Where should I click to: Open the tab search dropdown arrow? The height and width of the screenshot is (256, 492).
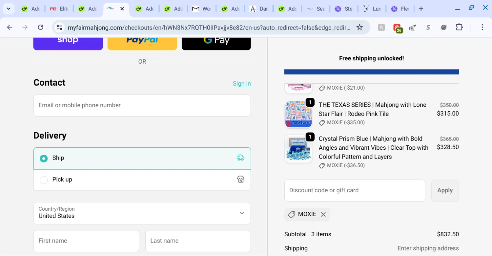click(x=9, y=9)
